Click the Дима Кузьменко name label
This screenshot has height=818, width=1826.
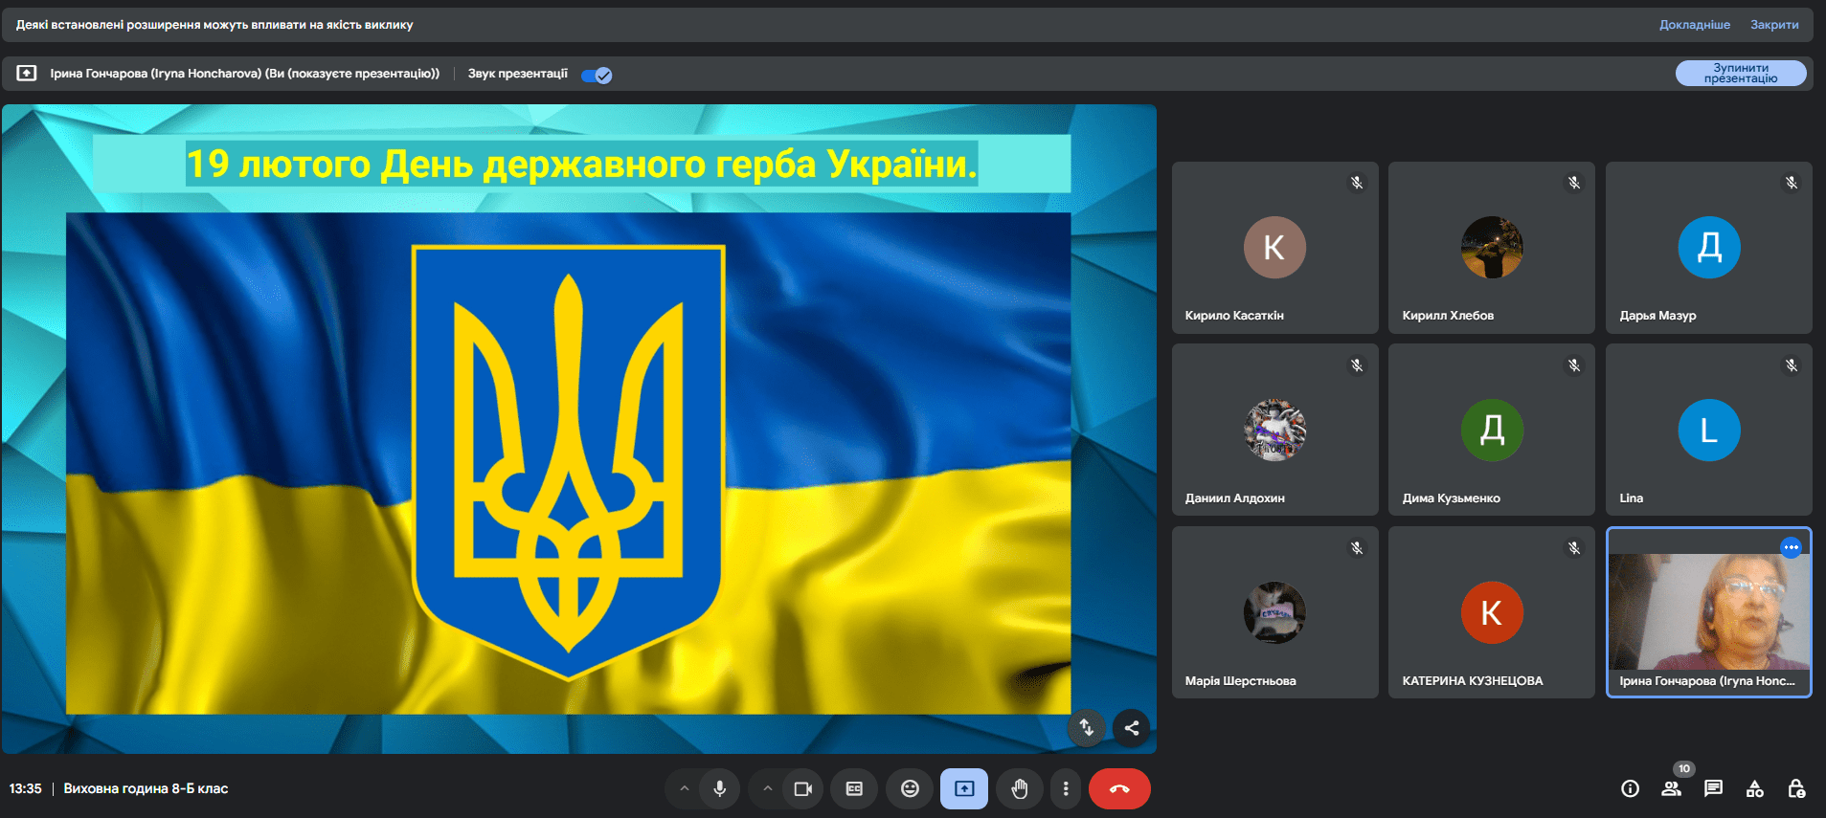1452,498
